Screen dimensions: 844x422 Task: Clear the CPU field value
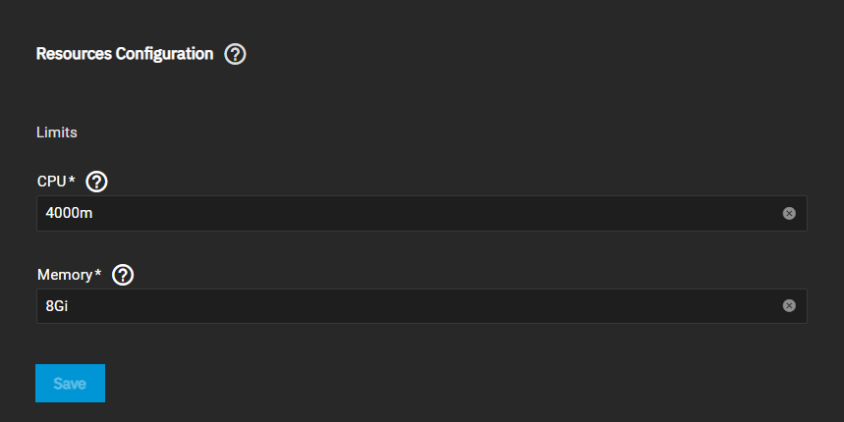click(x=789, y=213)
